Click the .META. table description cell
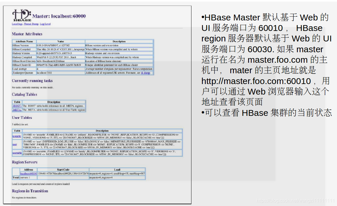This screenshot has width=337, height=206. 54,110
